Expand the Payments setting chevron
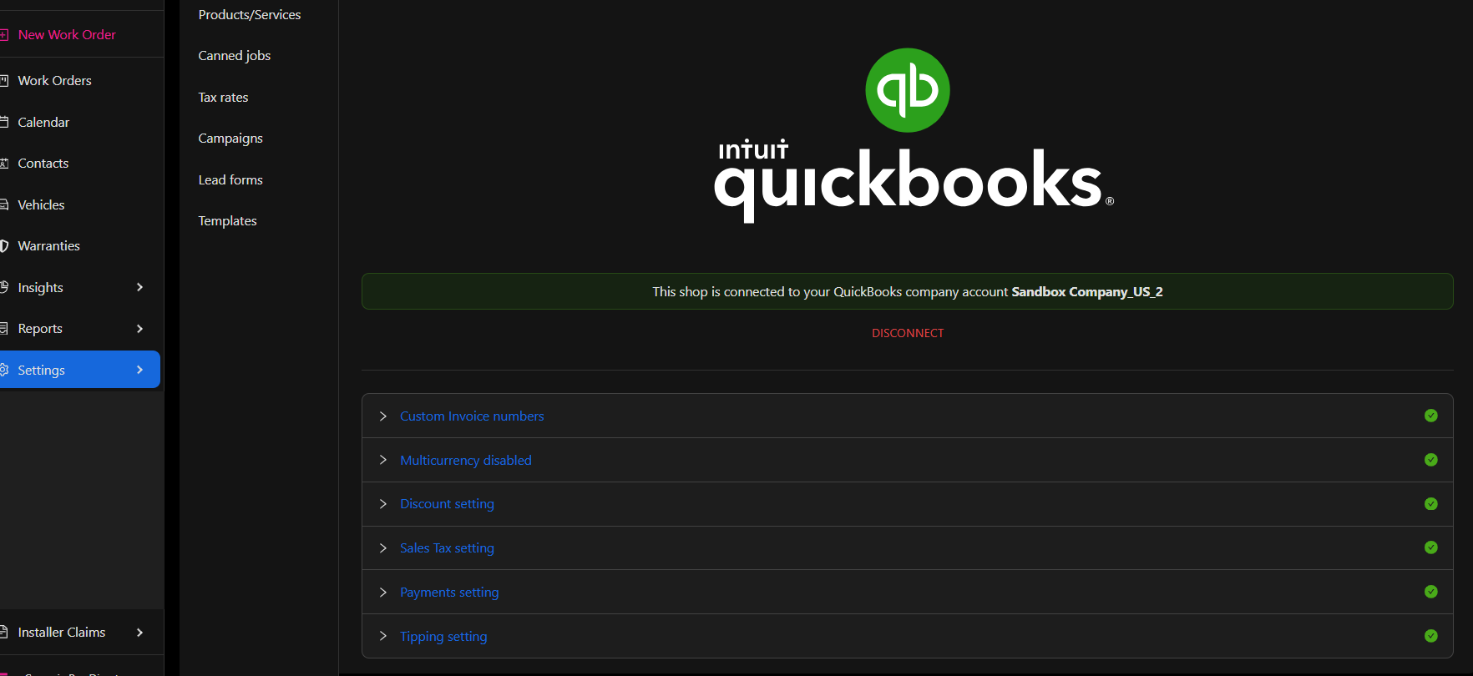 click(x=383, y=592)
